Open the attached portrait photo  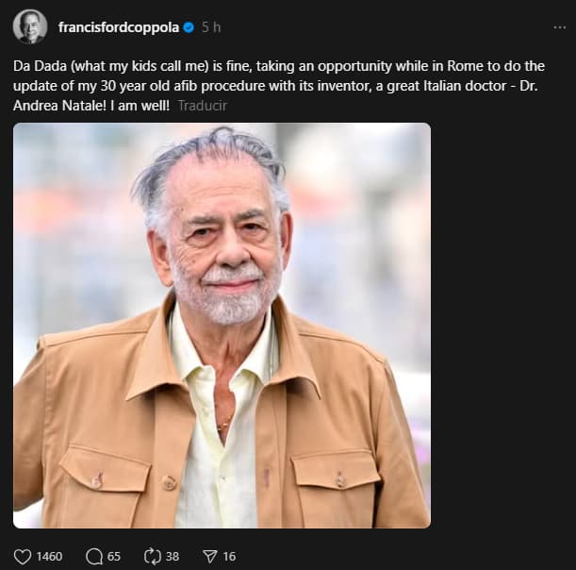[x=222, y=326]
